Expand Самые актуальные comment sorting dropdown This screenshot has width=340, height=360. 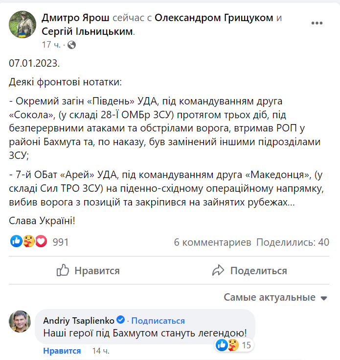click(275, 297)
